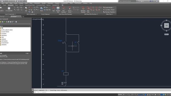Click the W compass direction on ViewCube
The width and height of the screenshot is (171, 96).
click(161, 26)
